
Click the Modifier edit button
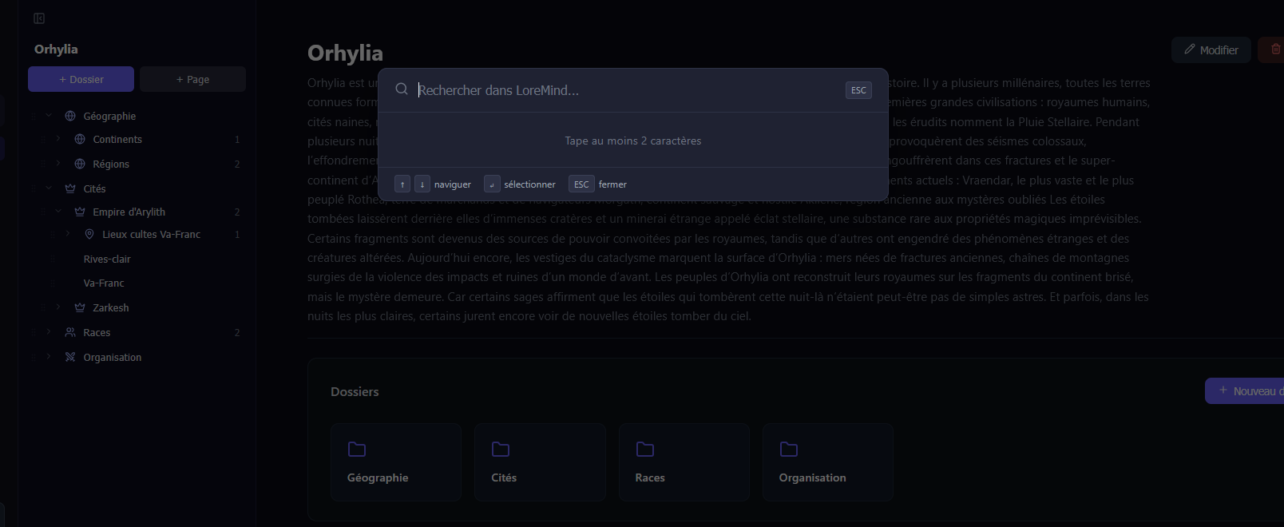(x=1211, y=50)
